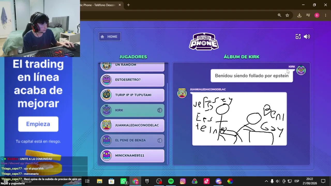Click MINICKNAME9511 bird avatar
This screenshot has height=186, width=331.
(107, 155)
